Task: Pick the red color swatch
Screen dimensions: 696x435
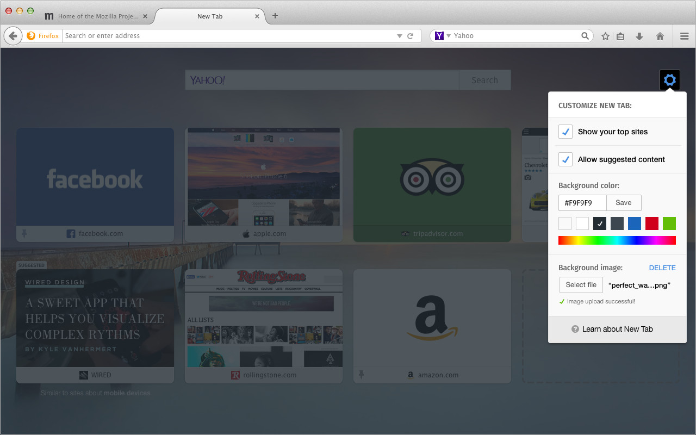Action: click(x=652, y=223)
